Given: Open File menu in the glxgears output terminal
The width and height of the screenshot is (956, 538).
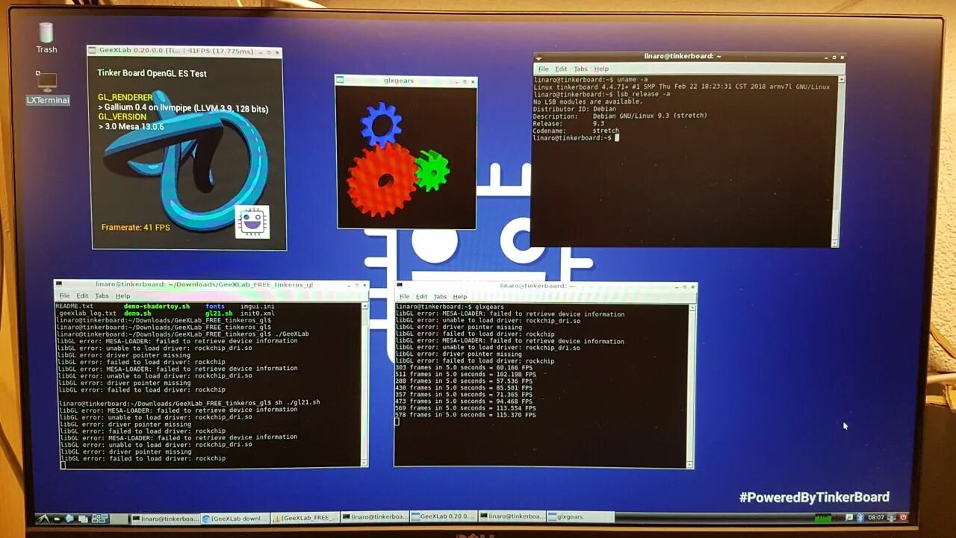Looking at the screenshot, I should coord(403,296).
